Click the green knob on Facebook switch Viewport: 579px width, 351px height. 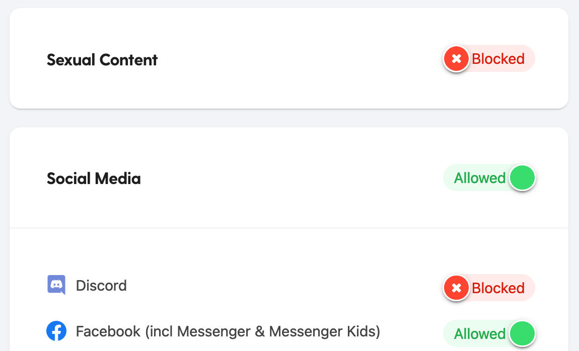pyautogui.click(x=522, y=334)
